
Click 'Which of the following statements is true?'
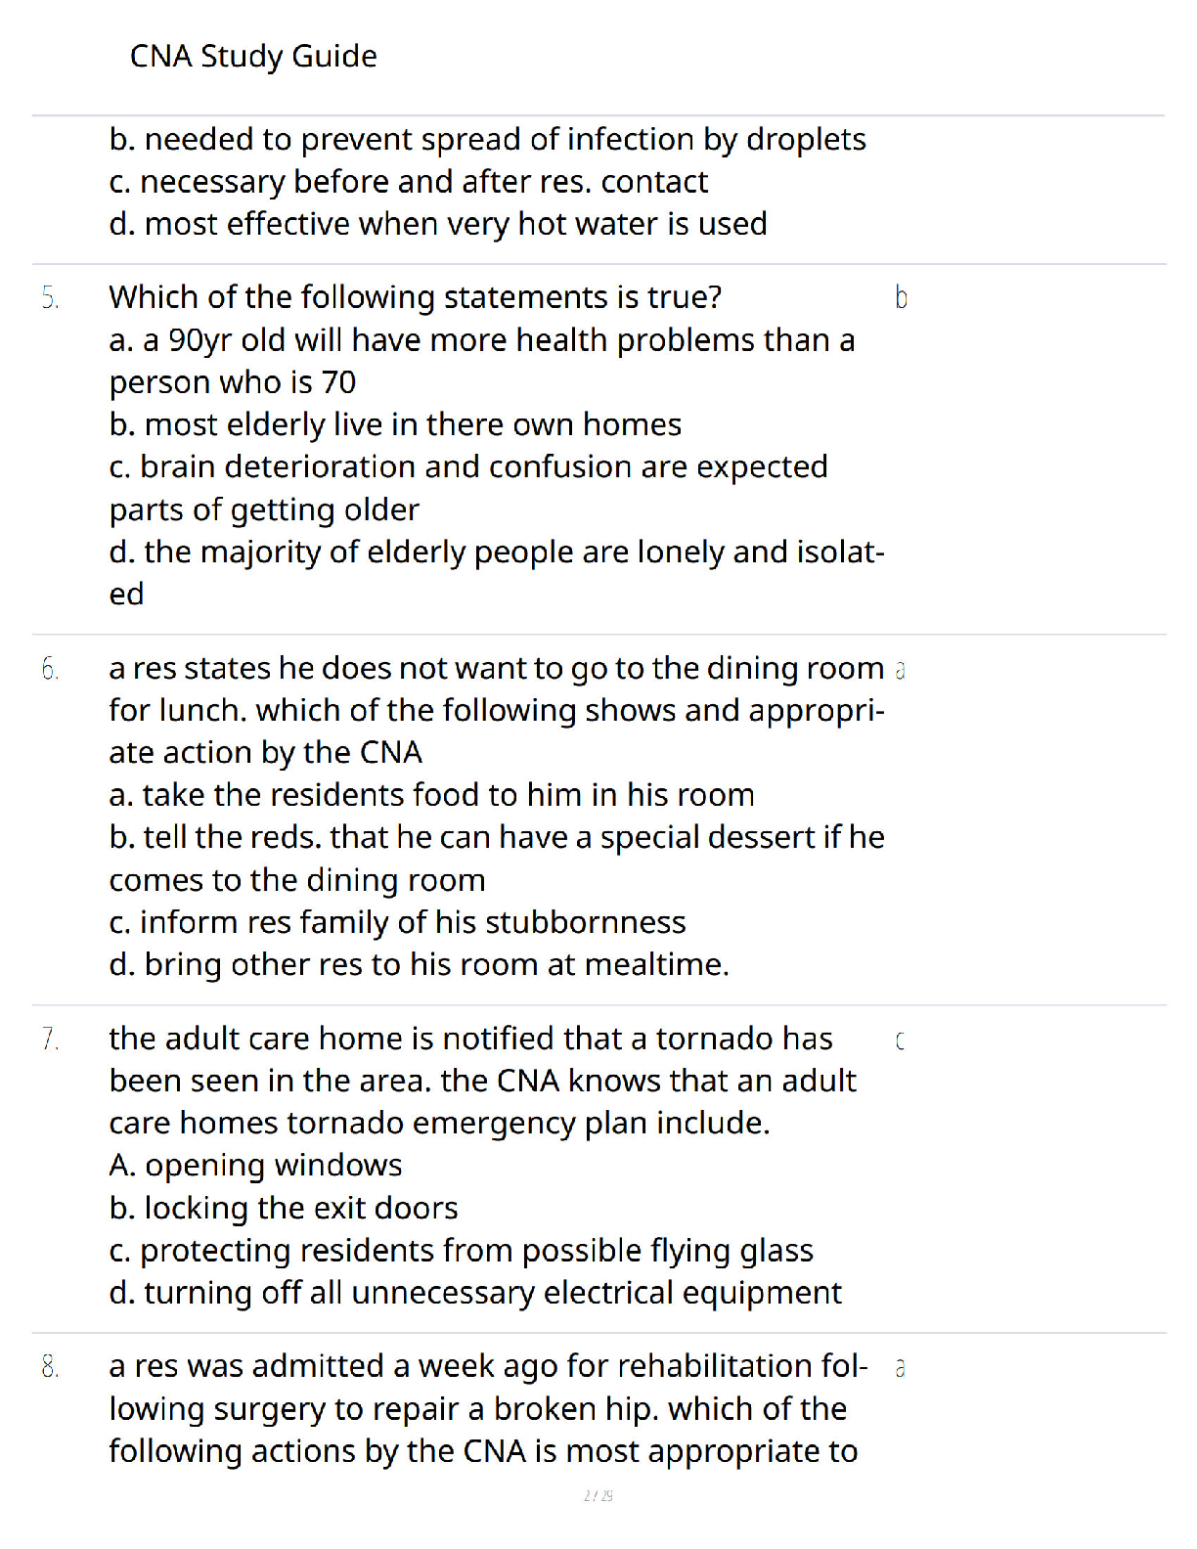(416, 297)
